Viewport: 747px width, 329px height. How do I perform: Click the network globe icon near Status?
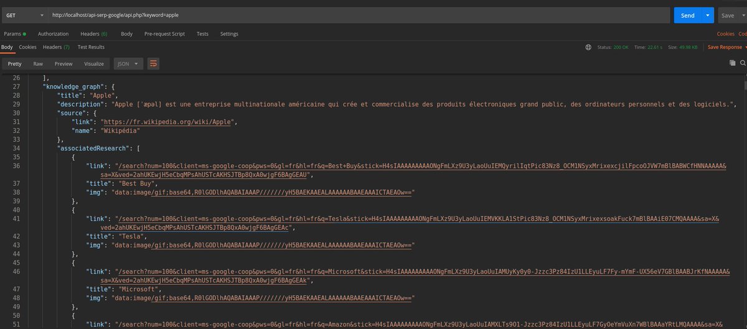[588, 47]
